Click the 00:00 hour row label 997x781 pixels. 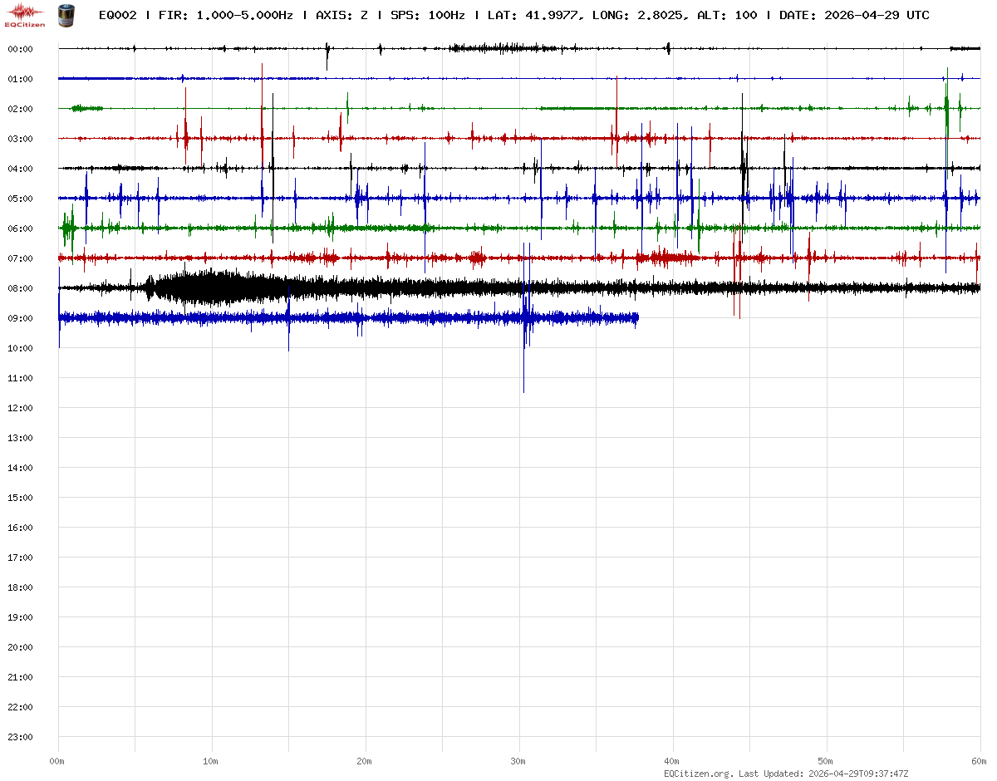click(x=20, y=49)
